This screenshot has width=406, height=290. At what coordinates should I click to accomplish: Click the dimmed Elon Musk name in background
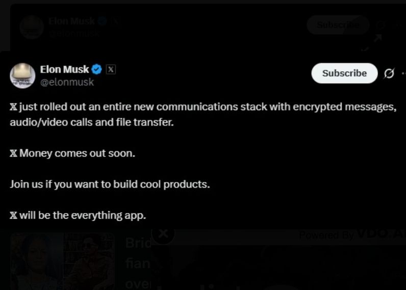(71, 21)
